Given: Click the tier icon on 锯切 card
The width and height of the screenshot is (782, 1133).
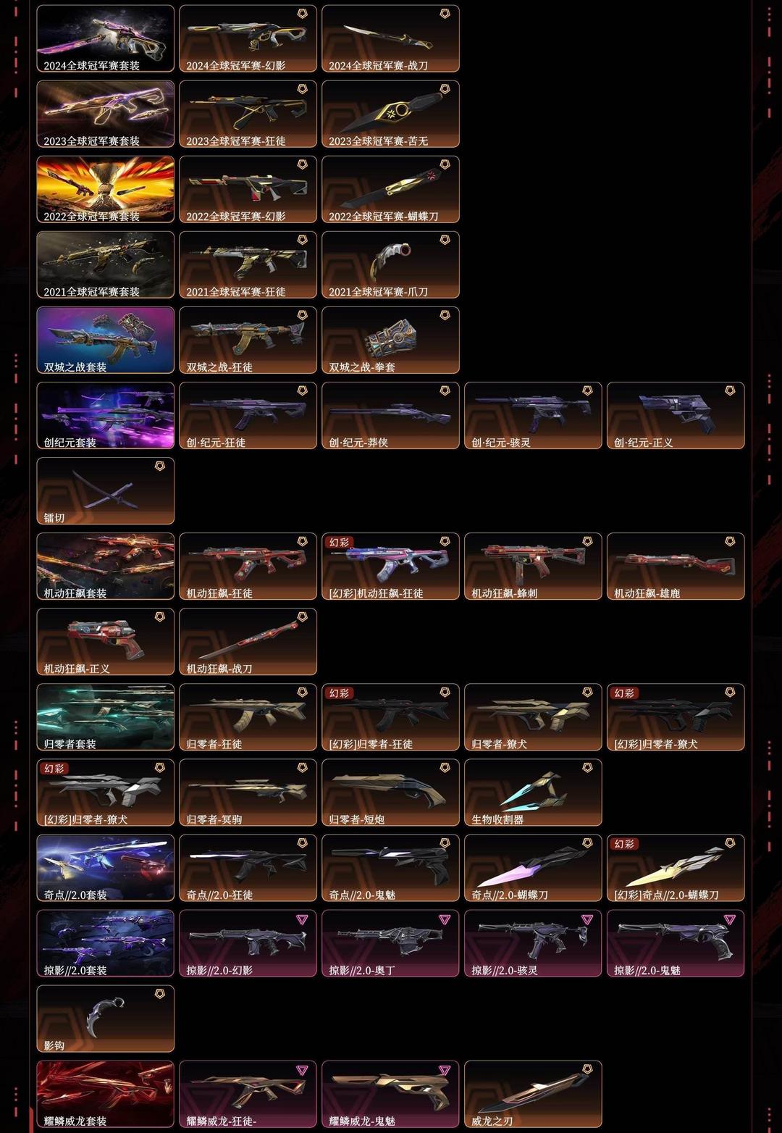Looking at the screenshot, I should click(x=160, y=466).
